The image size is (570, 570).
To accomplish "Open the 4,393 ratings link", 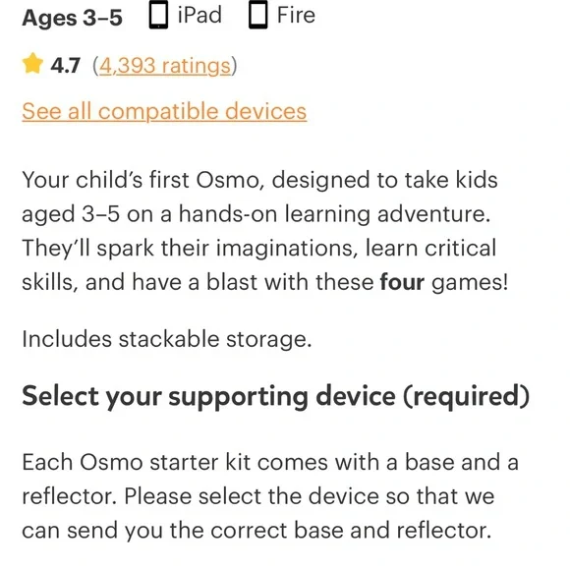I will pyautogui.click(x=165, y=66).
